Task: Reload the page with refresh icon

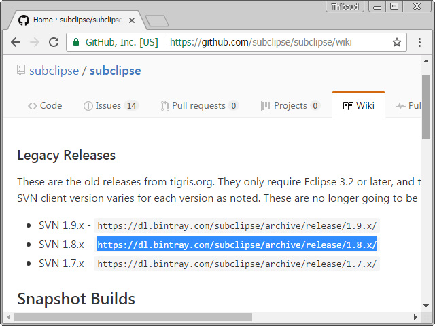Action: pos(53,42)
